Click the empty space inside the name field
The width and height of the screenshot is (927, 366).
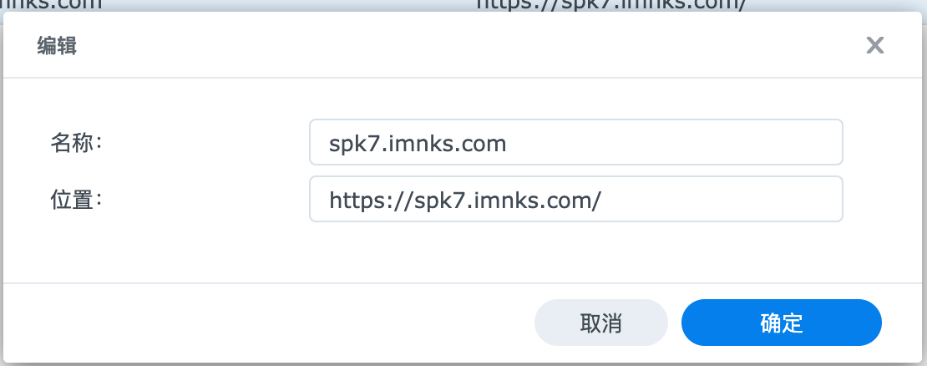click(x=674, y=142)
